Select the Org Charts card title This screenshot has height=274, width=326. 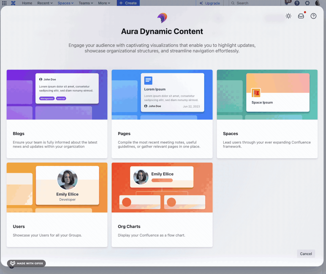[129, 226]
